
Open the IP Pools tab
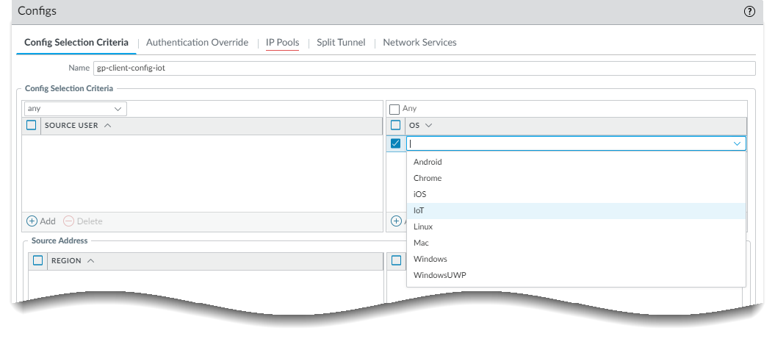click(282, 43)
